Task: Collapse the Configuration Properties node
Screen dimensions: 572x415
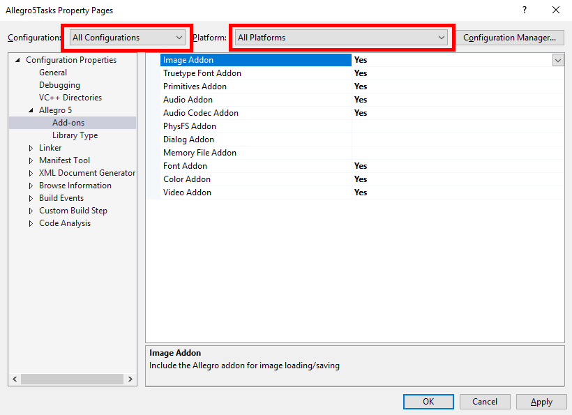Action: point(17,60)
